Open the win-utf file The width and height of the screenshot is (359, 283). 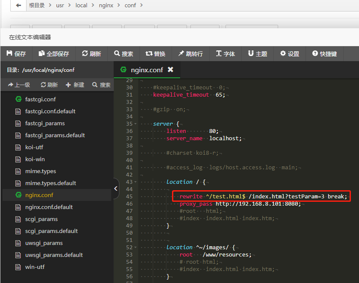[57, 267]
